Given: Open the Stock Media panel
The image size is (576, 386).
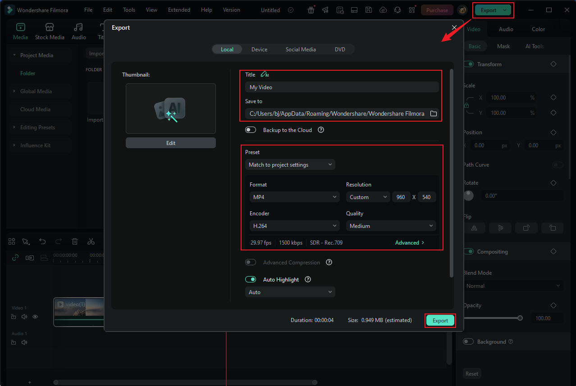Looking at the screenshot, I should [x=50, y=31].
